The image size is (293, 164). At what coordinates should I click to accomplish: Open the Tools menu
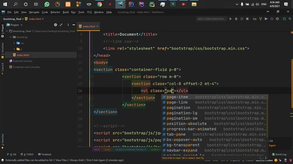pyautogui.click(x=81, y=12)
